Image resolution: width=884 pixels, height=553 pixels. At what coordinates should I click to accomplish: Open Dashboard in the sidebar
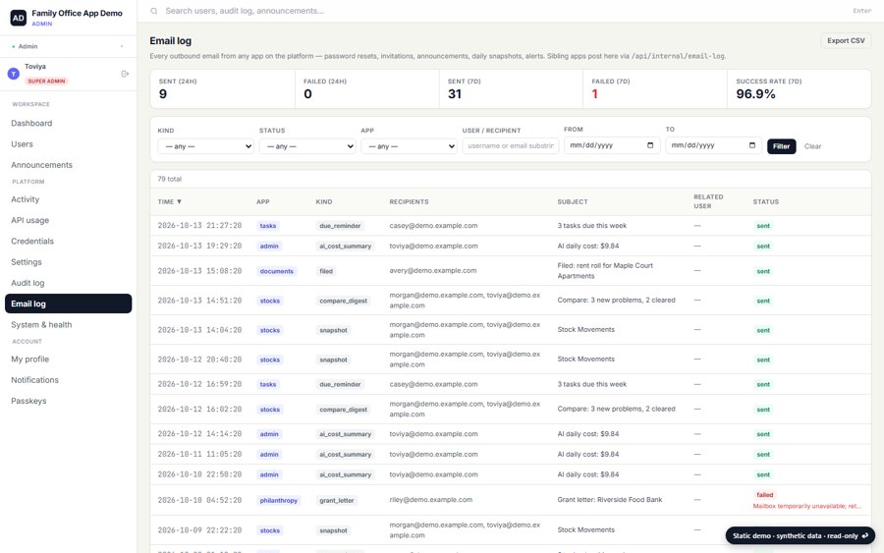[68, 123]
